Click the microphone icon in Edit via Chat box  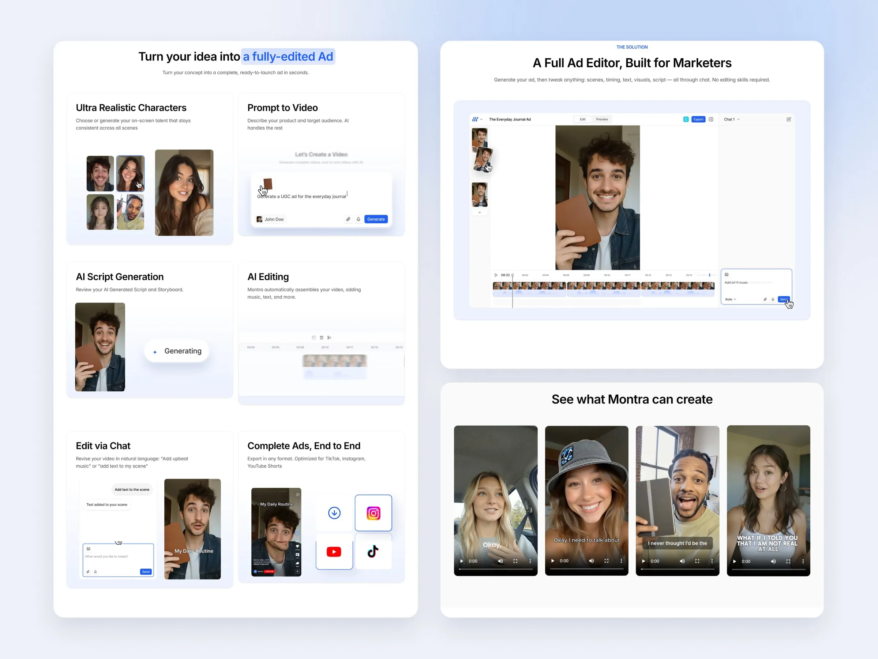(95, 571)
